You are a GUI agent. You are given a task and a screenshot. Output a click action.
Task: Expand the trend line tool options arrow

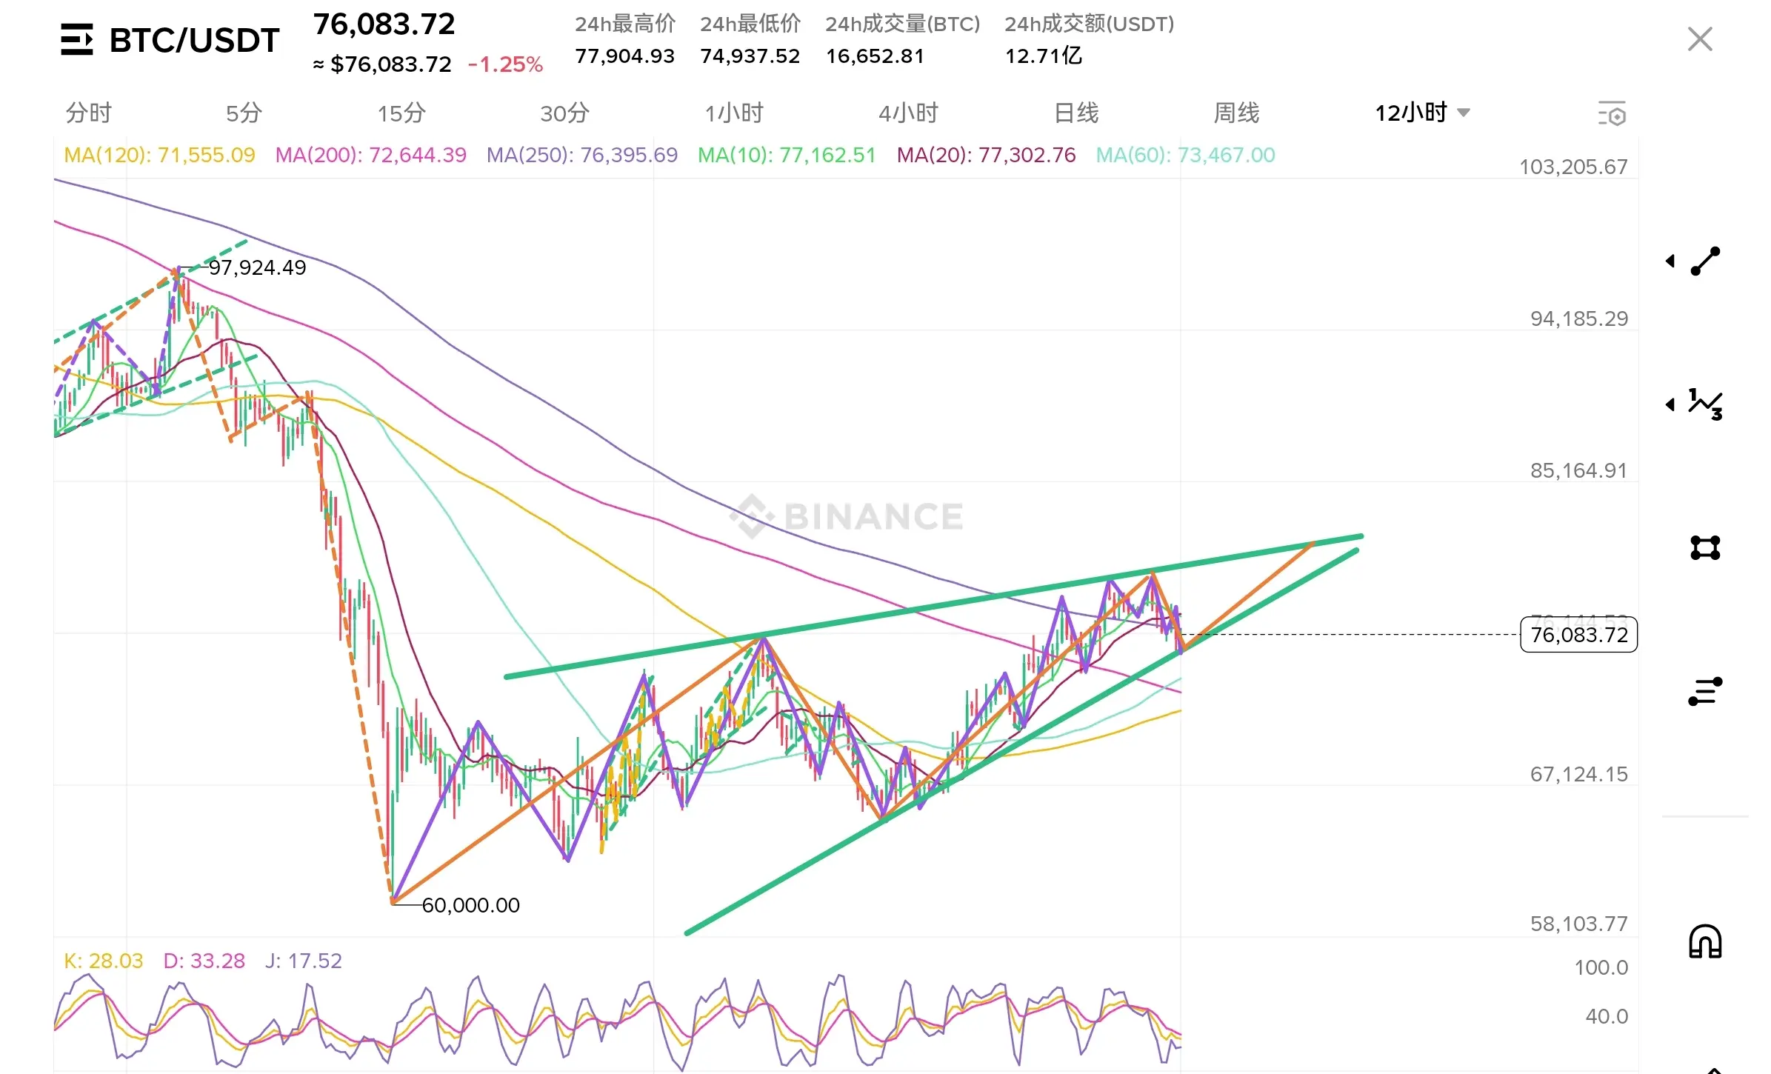[x=1670, y=261]
